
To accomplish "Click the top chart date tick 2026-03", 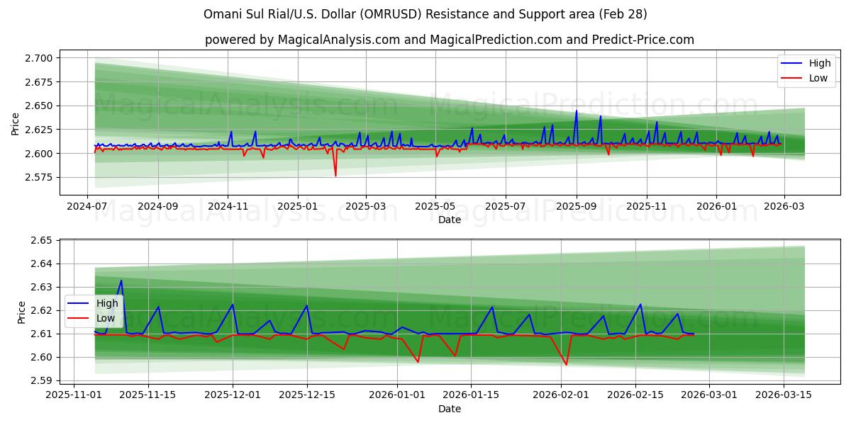I will [x=784, y=206].
